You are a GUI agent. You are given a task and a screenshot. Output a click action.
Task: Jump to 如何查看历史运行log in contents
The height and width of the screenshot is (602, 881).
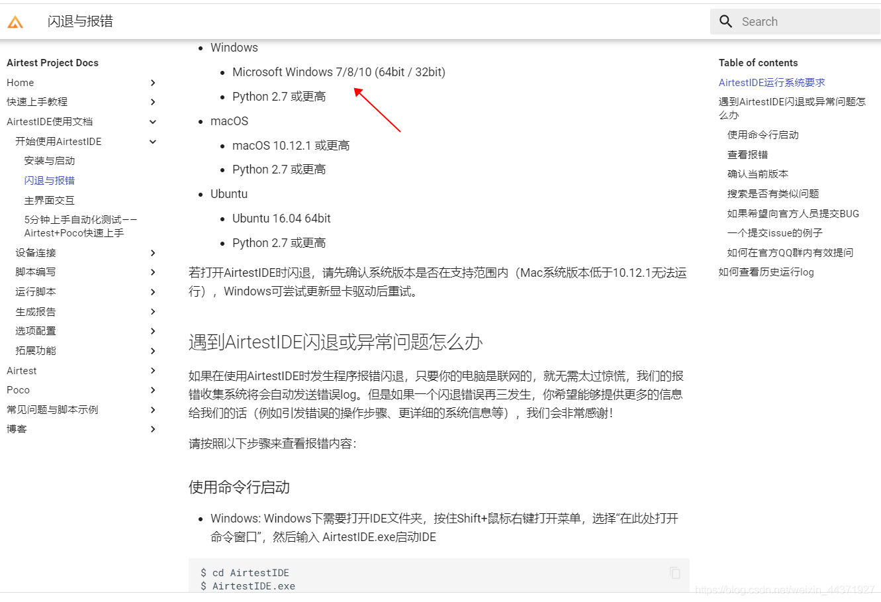[766, 272]
